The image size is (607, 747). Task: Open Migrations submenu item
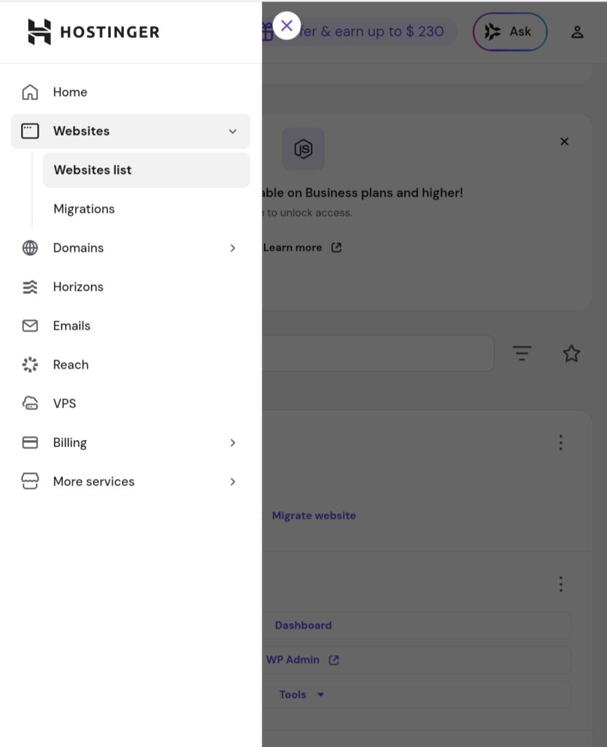pyautogui.click(x=84, y=209)
